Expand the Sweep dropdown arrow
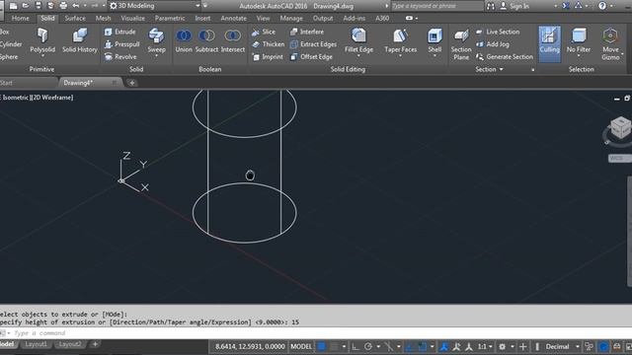This screenshot has width=632, height=355. (156, 56)
